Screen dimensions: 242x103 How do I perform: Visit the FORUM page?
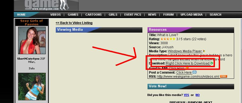168,15
